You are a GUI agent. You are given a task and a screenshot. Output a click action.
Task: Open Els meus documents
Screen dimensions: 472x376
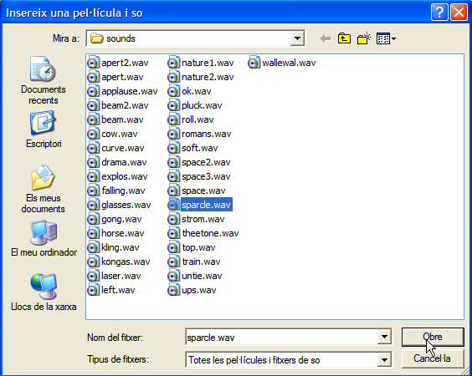44,189
